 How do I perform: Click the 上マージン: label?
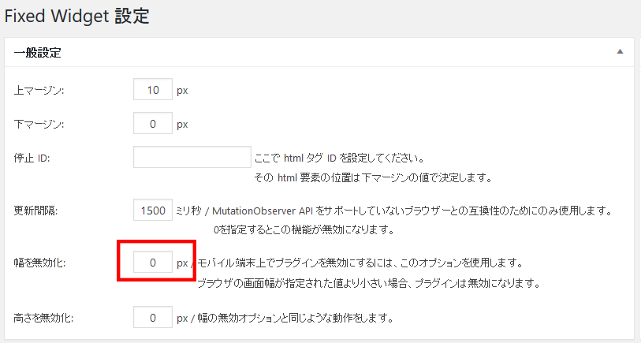[x=39, y=91]
